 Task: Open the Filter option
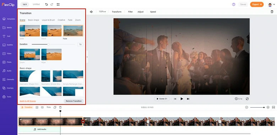coord(130,12)
